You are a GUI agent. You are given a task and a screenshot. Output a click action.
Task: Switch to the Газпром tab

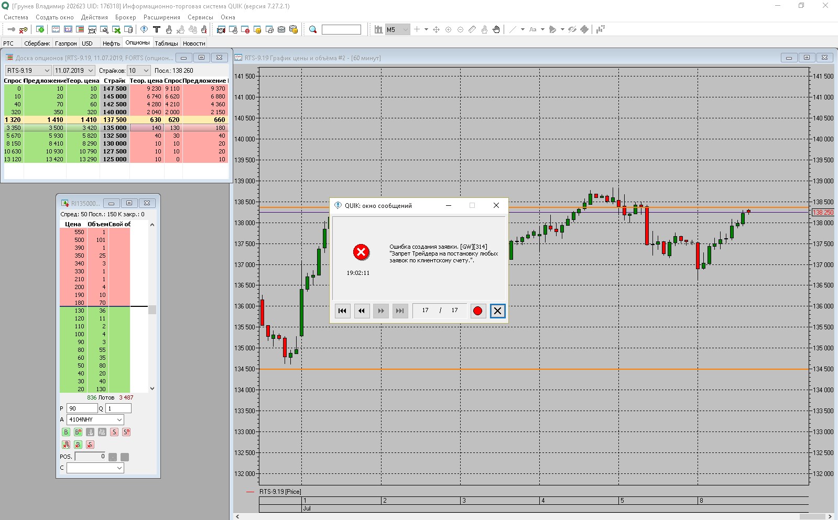(x=66, y=43)
